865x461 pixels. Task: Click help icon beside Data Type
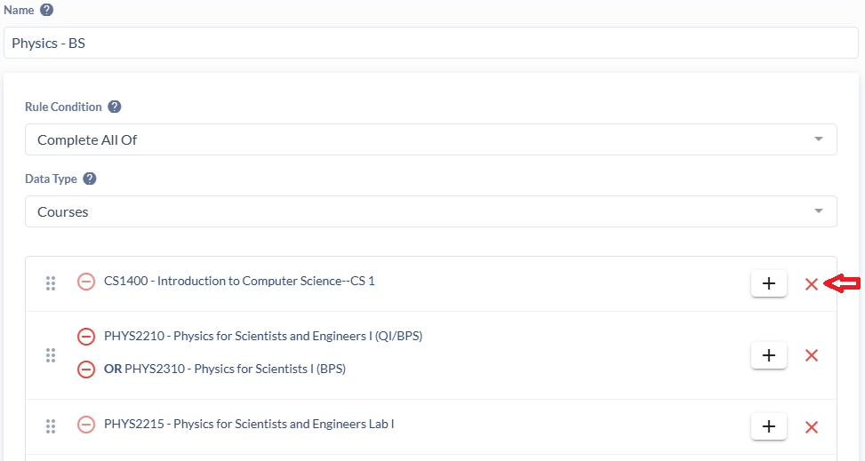(x=90, y=179)
